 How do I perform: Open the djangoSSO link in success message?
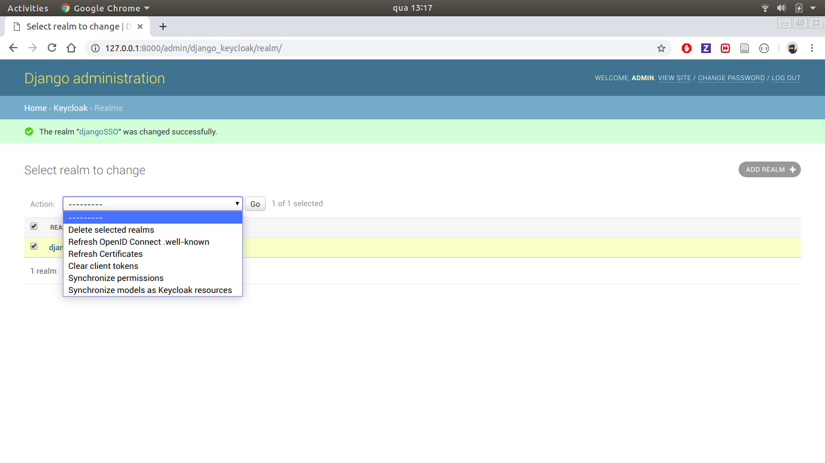tap(99, 131)
